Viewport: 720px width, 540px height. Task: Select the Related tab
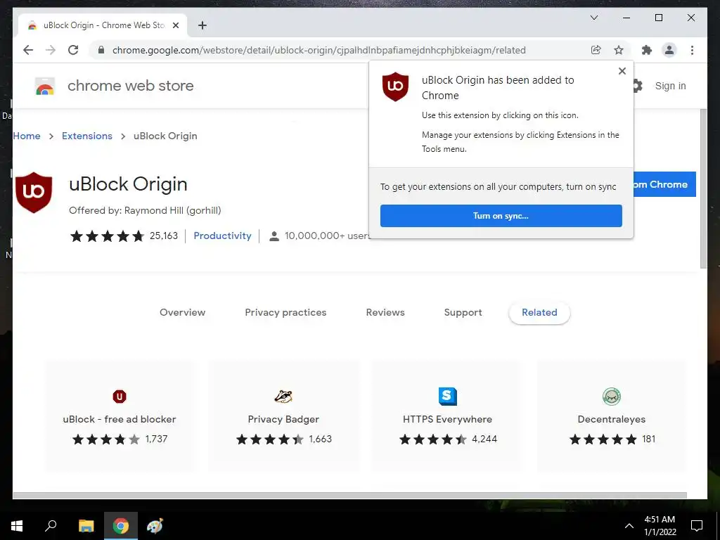(539, 313)
